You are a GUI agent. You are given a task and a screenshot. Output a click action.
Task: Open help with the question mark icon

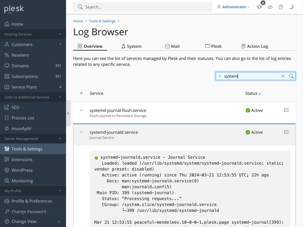point(281,7)
